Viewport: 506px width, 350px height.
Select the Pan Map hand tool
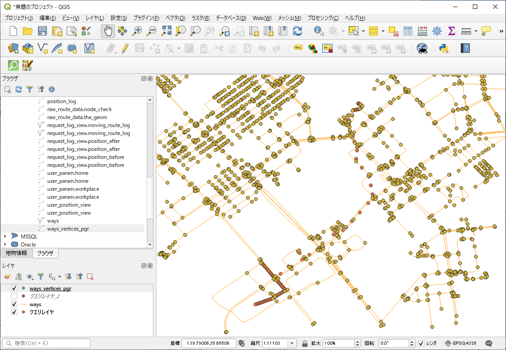point(107,31)
